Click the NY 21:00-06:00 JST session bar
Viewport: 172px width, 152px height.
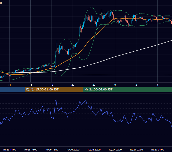tap(127, 89)
